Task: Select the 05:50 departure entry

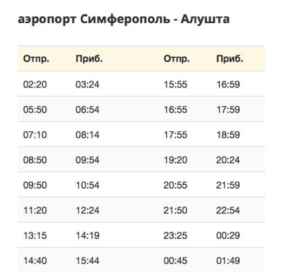Action: (x=35, y=110)
